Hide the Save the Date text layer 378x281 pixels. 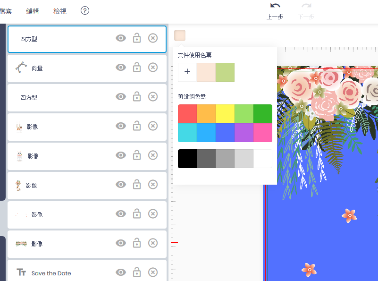coord(121,272)
